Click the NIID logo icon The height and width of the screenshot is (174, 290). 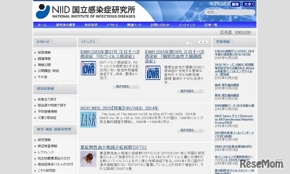point(43,11)
